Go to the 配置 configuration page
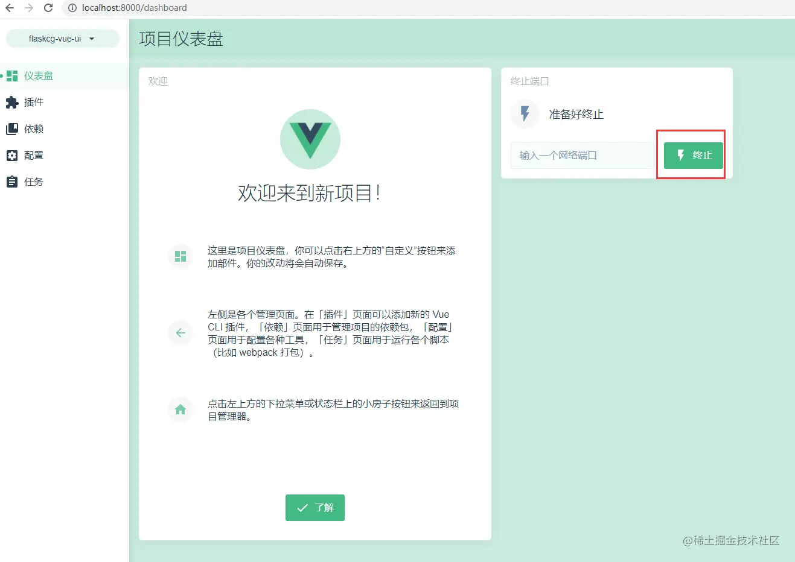 [x=65, y=156]
